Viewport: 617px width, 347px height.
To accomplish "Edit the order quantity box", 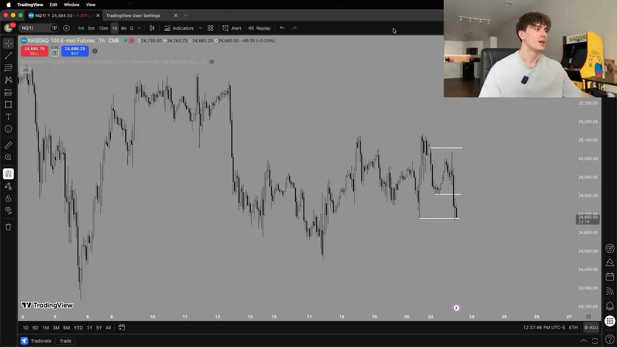I will coord(54,53).
